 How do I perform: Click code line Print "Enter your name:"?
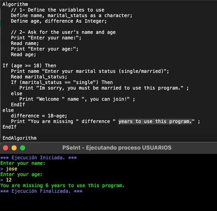[x=46, y=38]
